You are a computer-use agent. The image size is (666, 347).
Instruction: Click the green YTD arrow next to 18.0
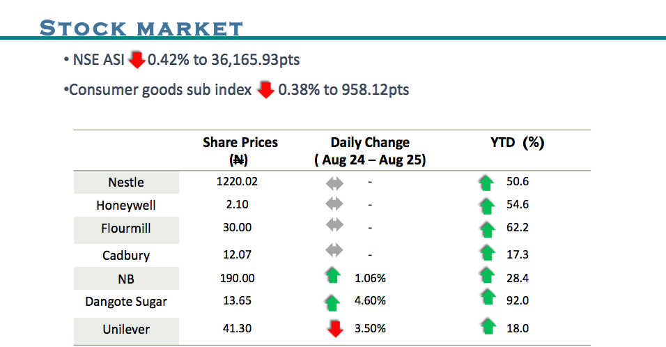coord(486,325)
